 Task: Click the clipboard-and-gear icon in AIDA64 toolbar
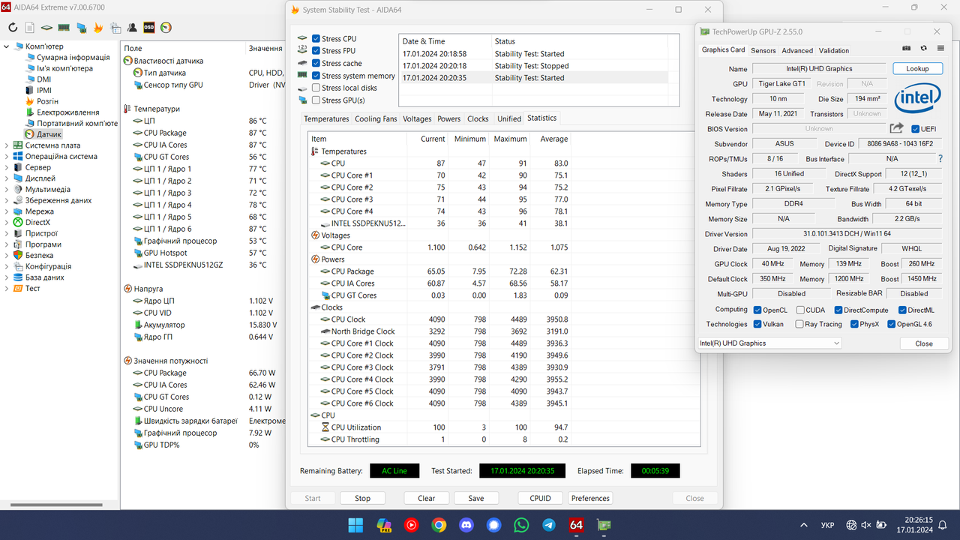[115, 28]
